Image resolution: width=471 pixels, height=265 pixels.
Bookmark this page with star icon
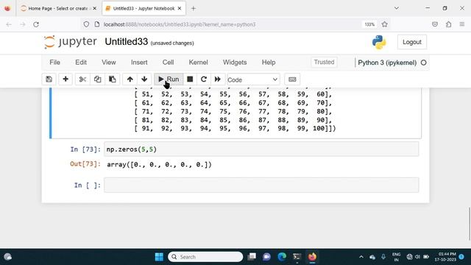(x=384, y=24)
